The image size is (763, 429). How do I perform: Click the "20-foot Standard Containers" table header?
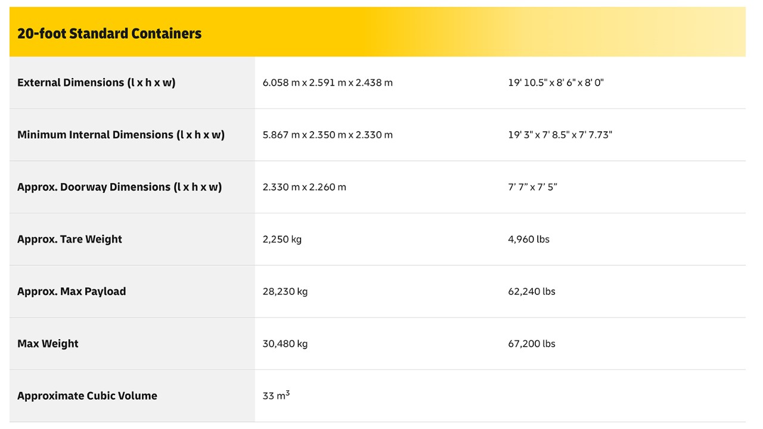coord(109,33)
